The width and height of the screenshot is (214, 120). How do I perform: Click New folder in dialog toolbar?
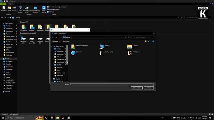point(66,41)
